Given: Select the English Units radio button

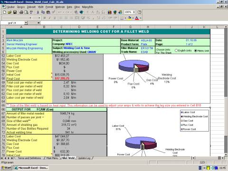Looking at the screenshot, I should pyautogui.click(x=176, y=51).
